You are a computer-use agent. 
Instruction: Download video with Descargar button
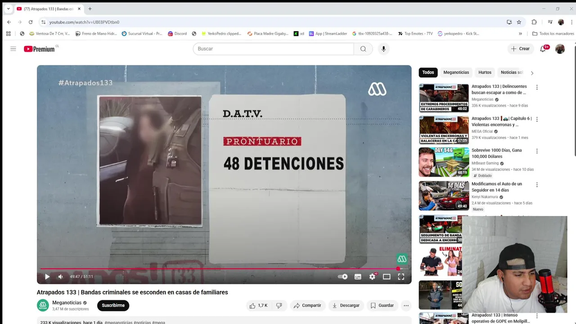click(346, 306)
